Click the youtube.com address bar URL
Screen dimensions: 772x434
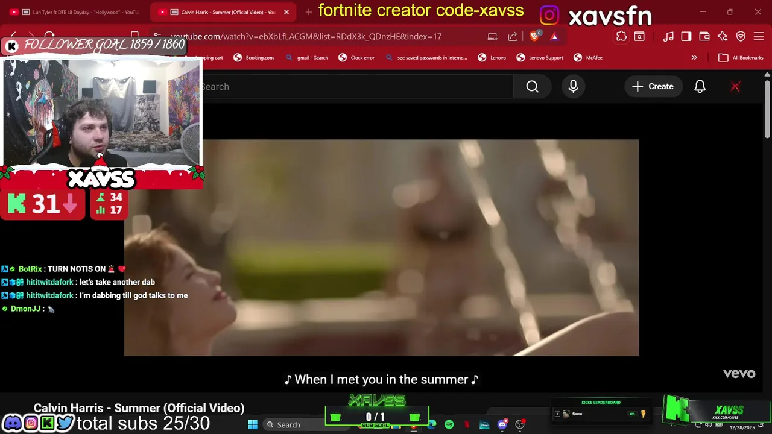click(x=306, y=36)
